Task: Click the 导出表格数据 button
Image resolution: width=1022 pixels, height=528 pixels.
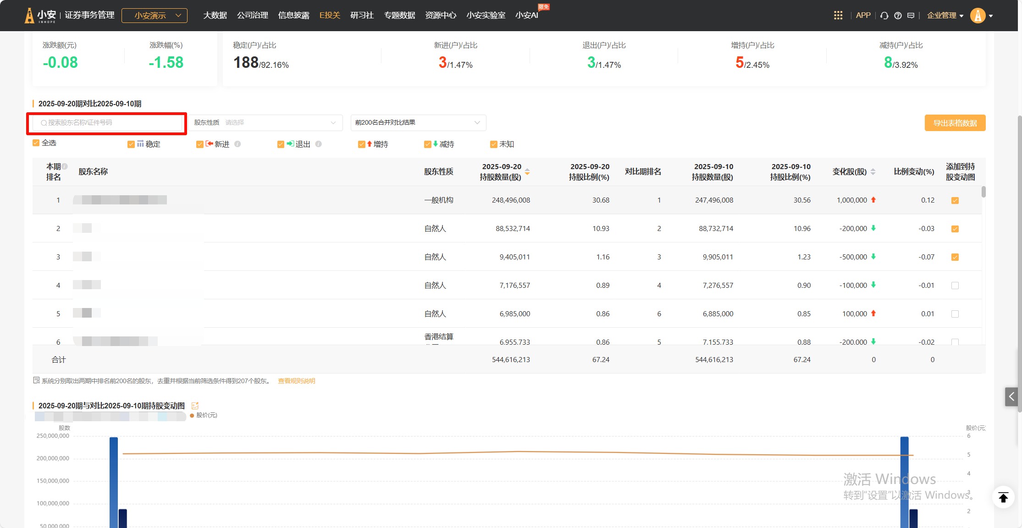Action: click(x=955, y=123)
